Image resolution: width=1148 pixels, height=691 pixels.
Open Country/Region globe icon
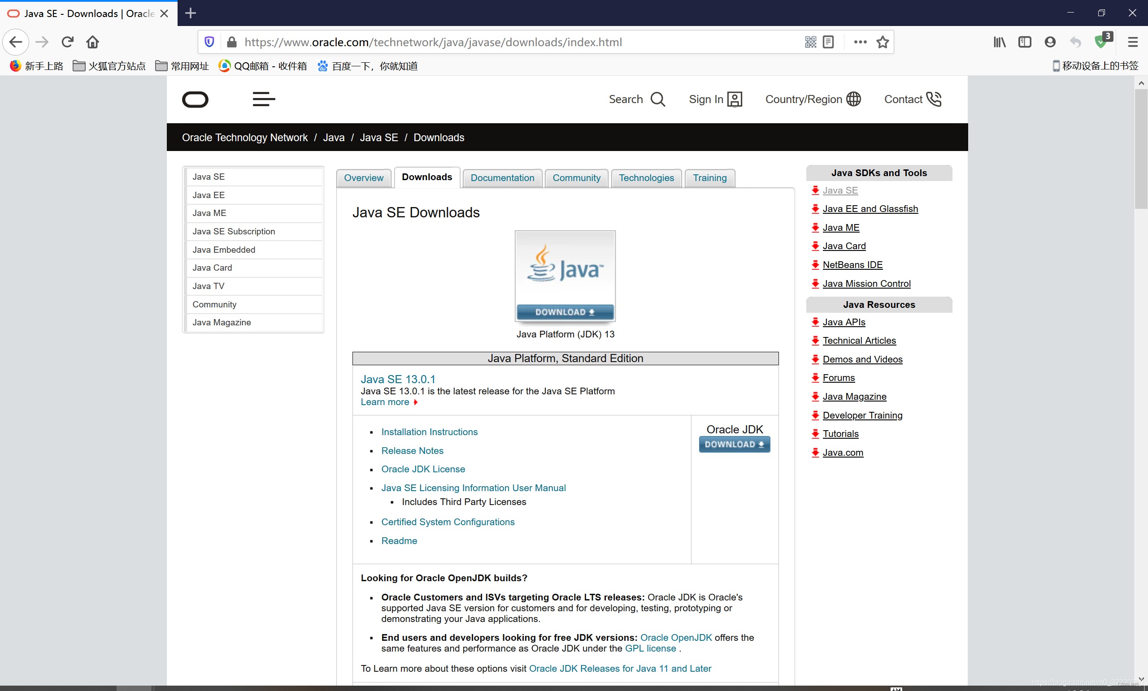pos(853,99)
